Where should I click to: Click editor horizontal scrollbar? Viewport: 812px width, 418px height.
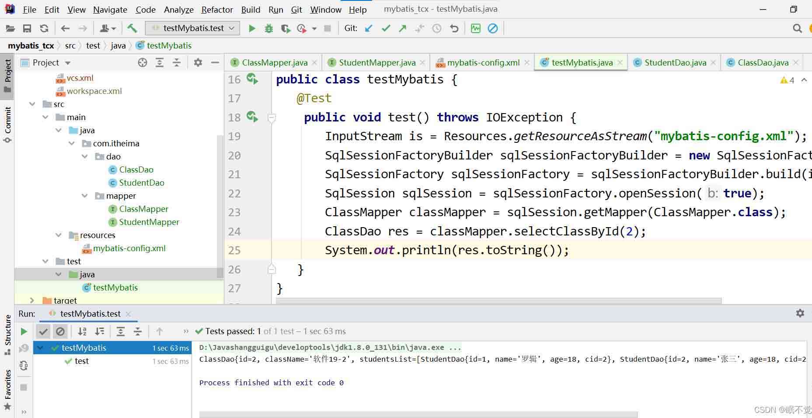pyautogui.click(x=498, y=301)
